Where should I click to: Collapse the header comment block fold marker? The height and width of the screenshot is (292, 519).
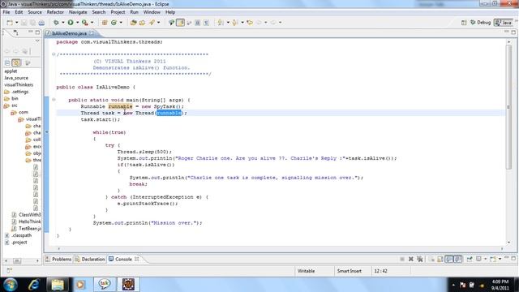pos(54,54)
